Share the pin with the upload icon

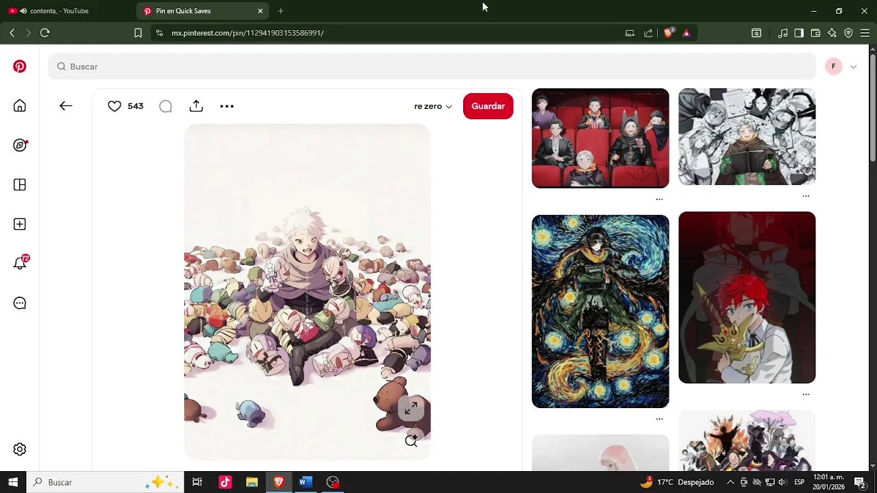(196, 106)
